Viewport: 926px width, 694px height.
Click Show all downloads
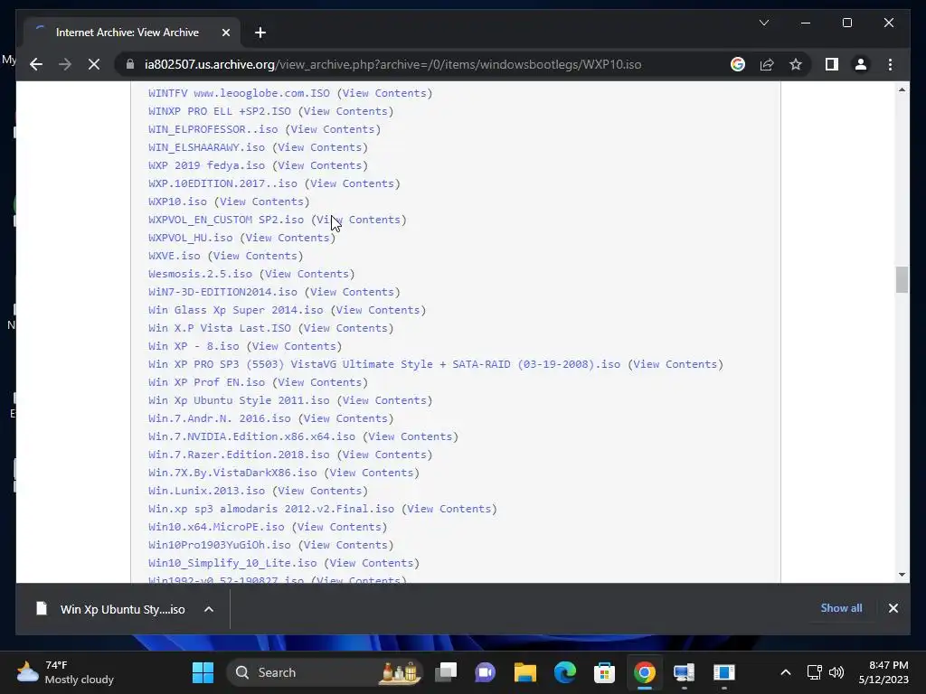pos(841,608)
